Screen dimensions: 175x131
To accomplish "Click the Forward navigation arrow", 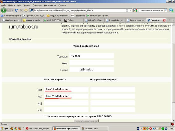I will (x=9, y=10).
